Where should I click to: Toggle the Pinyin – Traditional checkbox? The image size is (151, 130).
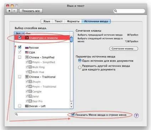(x=27, y=86)
